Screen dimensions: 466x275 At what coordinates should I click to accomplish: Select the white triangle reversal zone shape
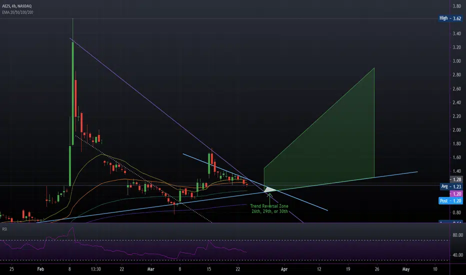(x=270, y=189)
